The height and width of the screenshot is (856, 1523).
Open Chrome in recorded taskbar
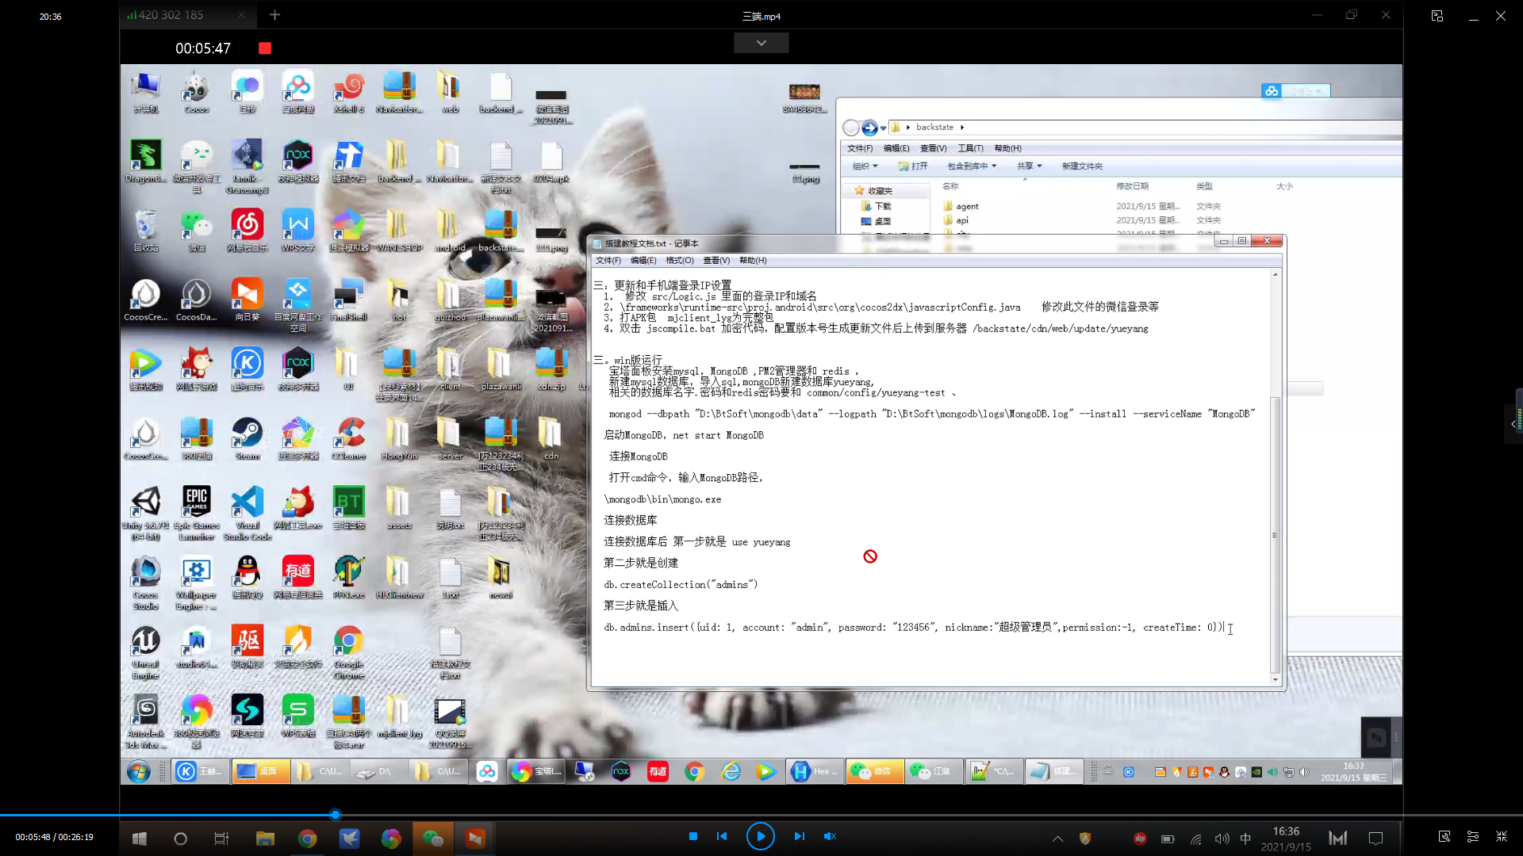(x=695, y=771)
